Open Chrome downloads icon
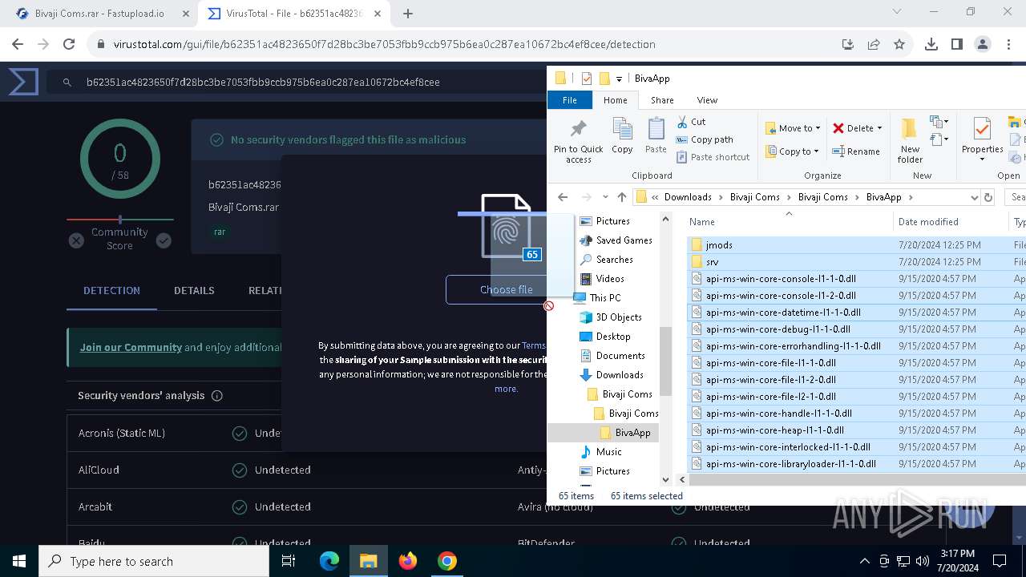The image size is (1026, 577). [x=931, y=44]
